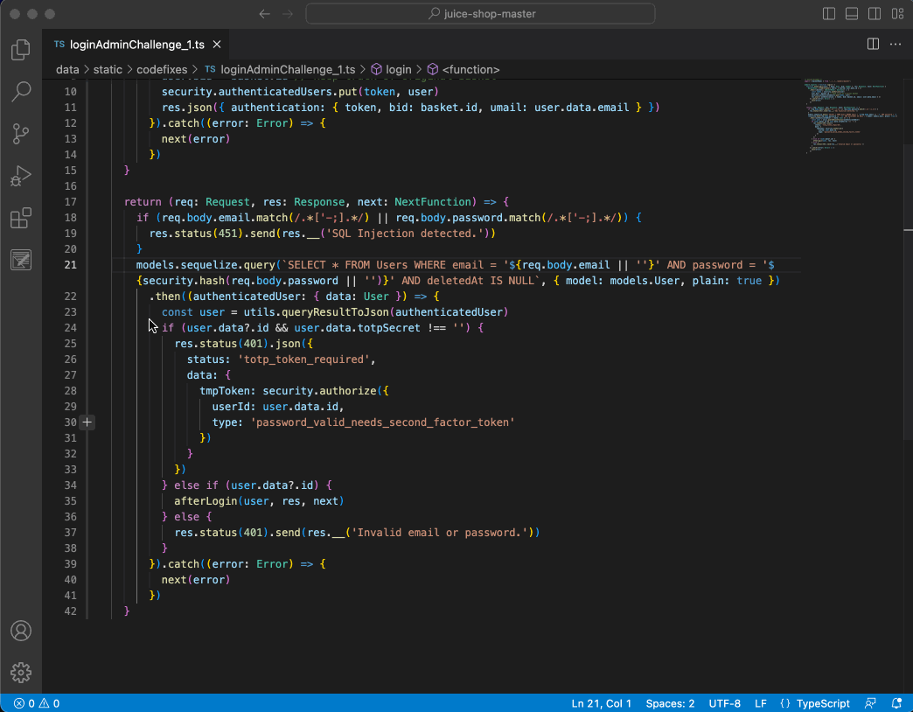Open the Source Control view
This screenshot has height=712, width=913.
(20, 133)
